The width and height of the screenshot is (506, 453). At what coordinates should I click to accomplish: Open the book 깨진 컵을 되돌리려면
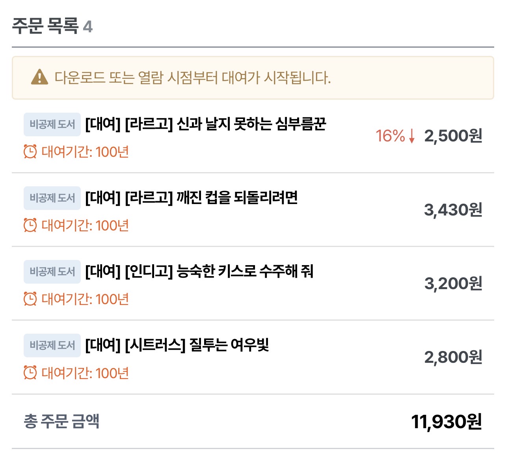192,198
